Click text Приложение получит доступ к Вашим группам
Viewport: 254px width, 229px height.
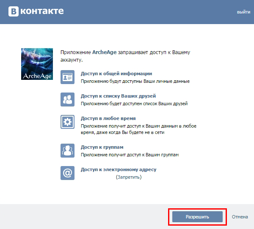(x=130, y=155)
